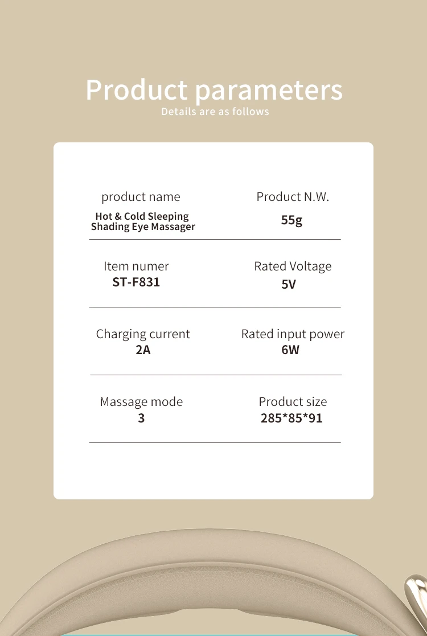
Task: Select the "product name" label
Action: click(141, 197)
